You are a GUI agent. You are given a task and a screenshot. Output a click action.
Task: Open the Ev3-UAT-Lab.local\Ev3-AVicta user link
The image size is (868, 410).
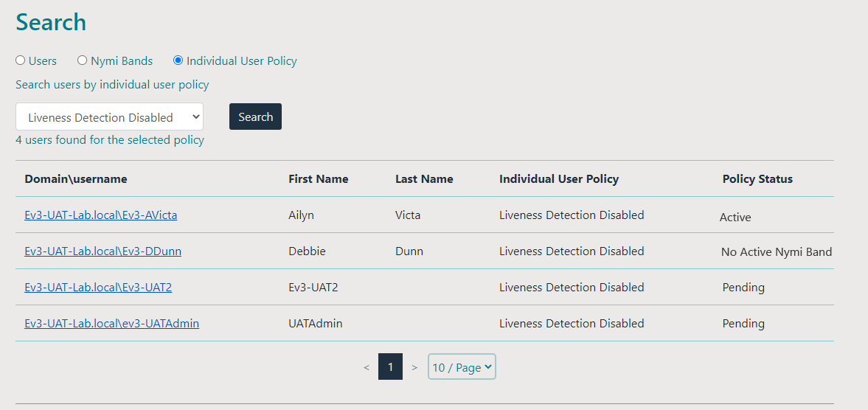click(100, 215)
